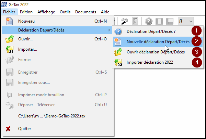
Task: Open the Edition menu
Action: [x=26, y=12]
